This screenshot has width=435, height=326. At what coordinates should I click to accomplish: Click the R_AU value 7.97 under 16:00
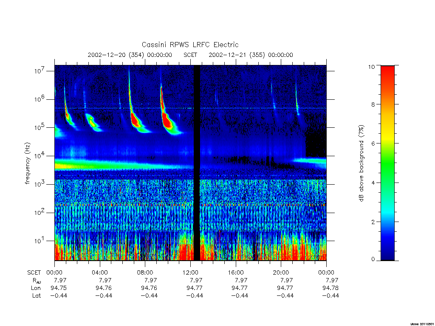coord(241,280)
